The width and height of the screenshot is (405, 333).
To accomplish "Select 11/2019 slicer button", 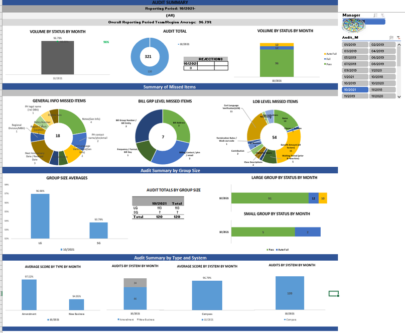I will click(x=355, y=96).
